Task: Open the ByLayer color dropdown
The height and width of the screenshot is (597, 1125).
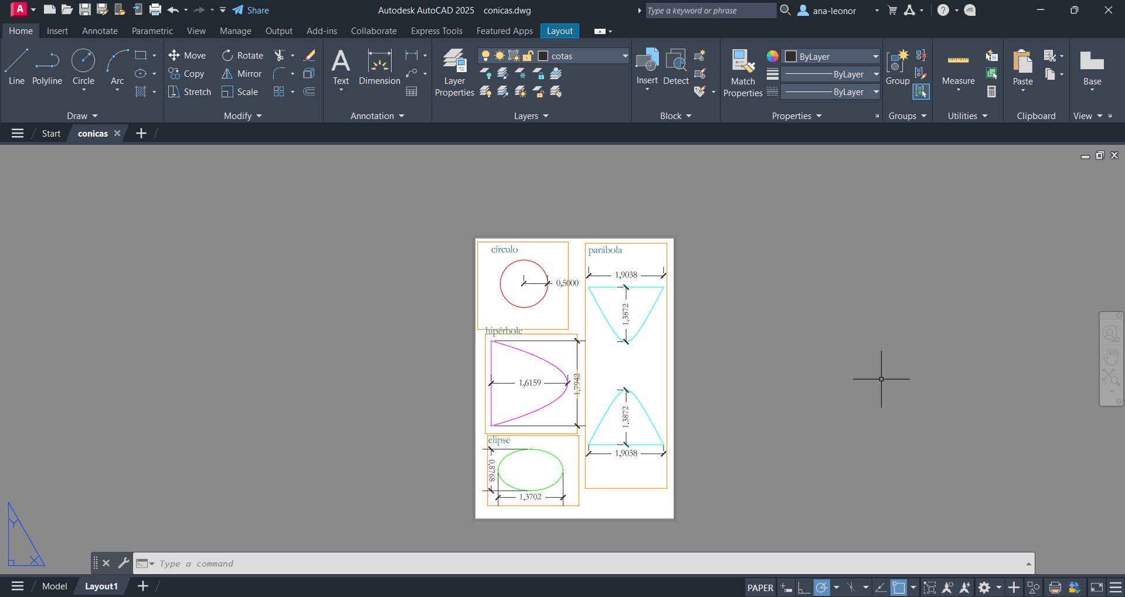Action: (875, 57)
